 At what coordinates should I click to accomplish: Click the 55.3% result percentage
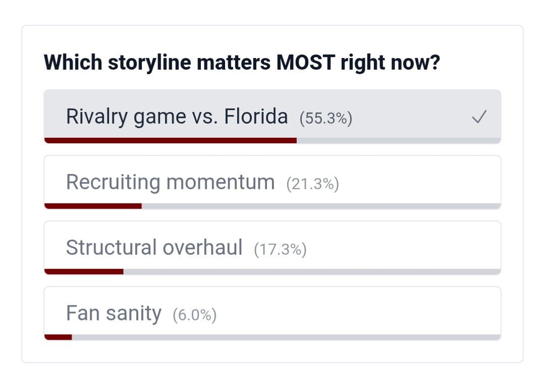tap(325, 119)
